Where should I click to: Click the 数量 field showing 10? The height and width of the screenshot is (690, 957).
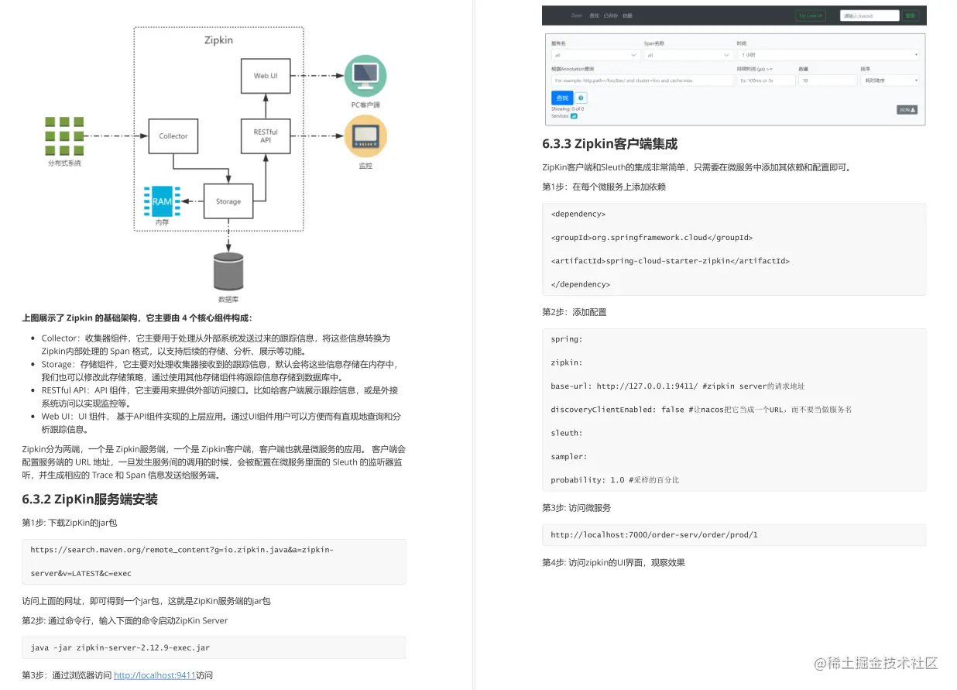tap(828, 80)
